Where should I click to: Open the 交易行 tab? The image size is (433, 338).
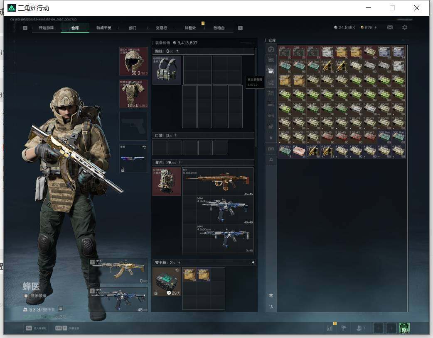[x=161, y=28]
